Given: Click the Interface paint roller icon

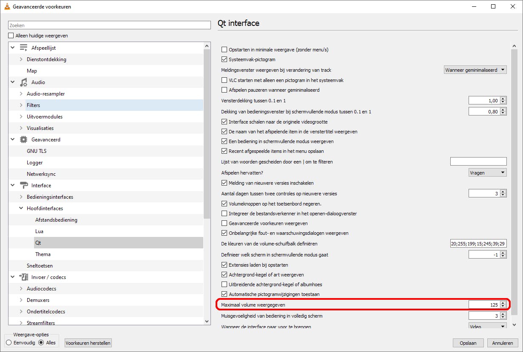Looking at the screenshot, I should tap(23, 186).
